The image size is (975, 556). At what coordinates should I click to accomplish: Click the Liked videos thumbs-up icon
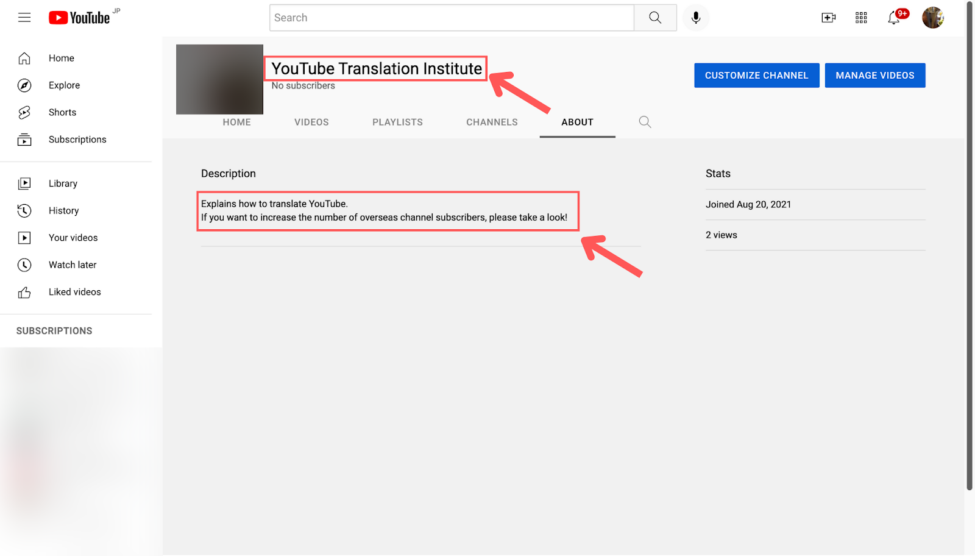pos(24,293)
